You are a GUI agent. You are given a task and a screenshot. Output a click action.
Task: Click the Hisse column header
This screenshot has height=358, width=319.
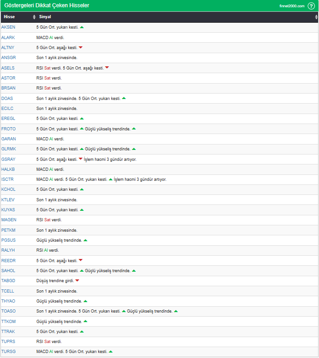point(10,17)
